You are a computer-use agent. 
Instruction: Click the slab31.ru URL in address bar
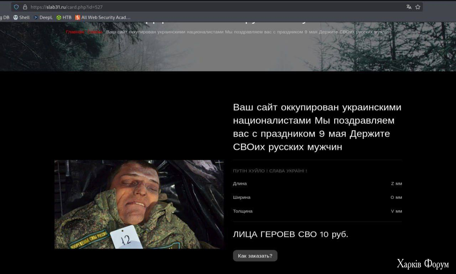click(x=67, y=7)
